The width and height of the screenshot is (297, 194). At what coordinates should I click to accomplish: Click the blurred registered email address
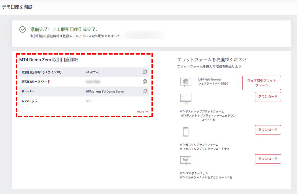tap(145, 35)
